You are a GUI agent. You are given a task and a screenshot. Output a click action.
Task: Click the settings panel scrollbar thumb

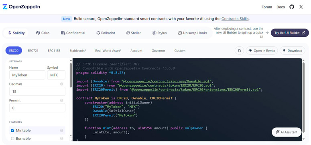coord(71,75)
